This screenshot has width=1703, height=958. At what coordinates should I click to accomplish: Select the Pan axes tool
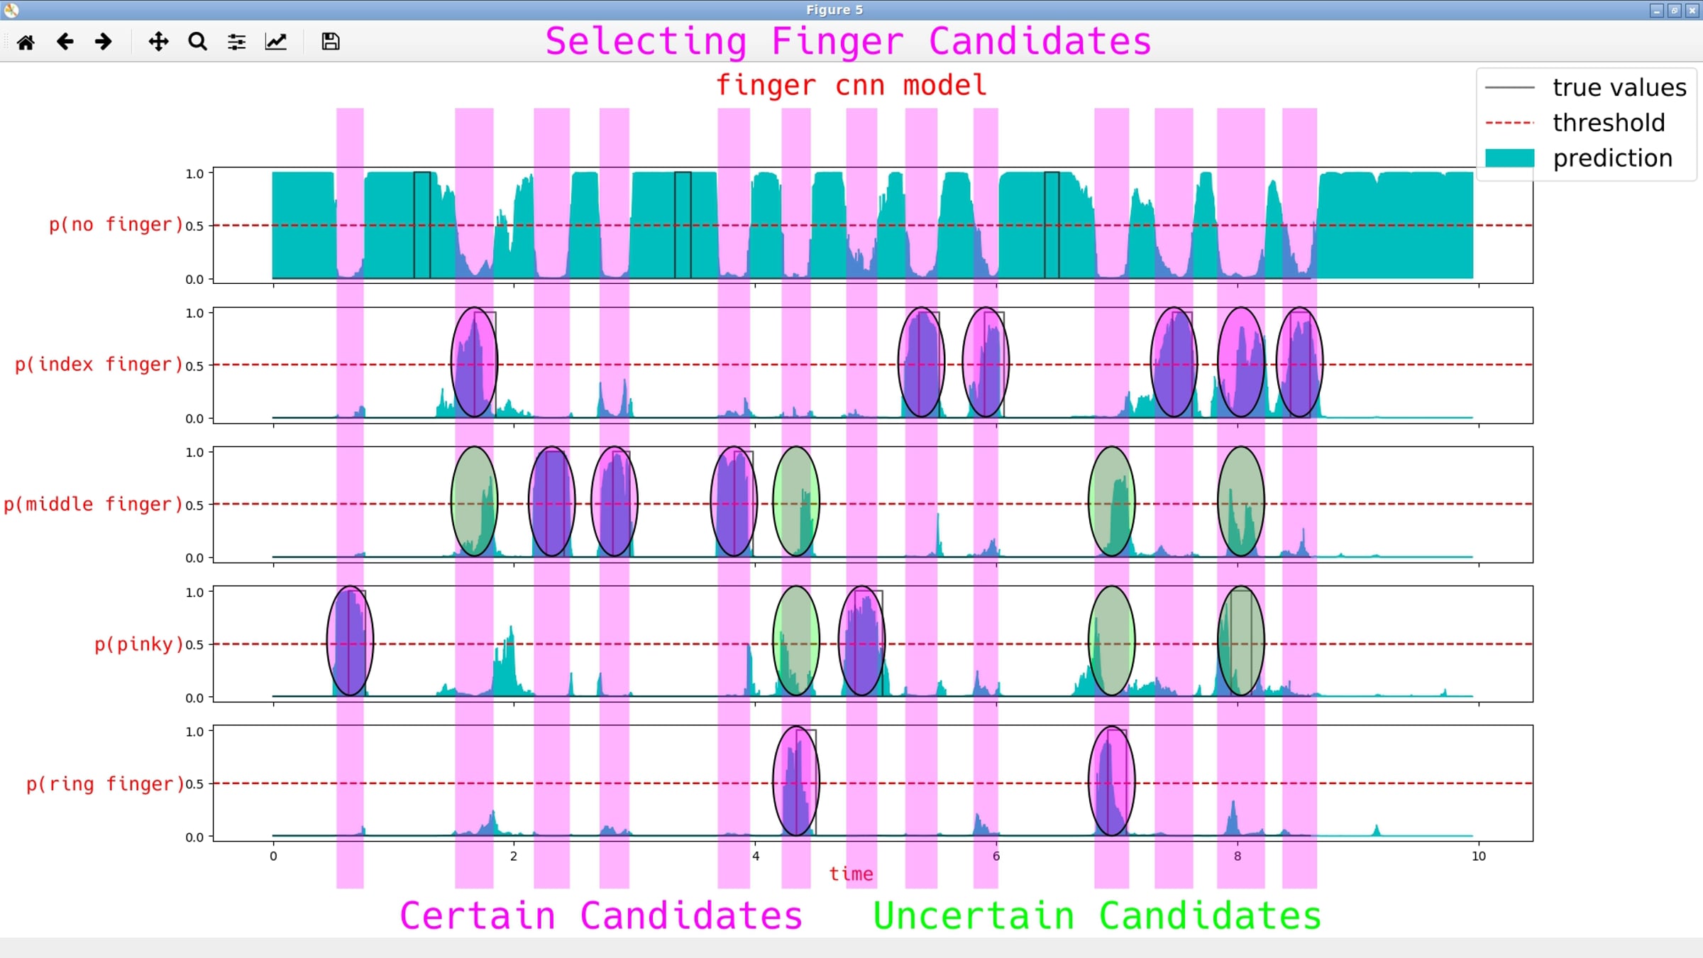click(x=158, y=42)
